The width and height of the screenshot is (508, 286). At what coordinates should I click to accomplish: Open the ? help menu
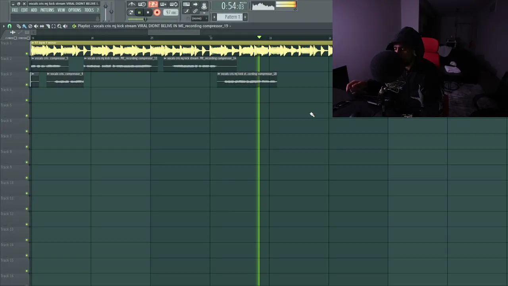(98, 10)
